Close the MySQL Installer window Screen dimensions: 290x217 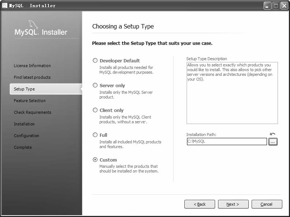[x=284, y=6]
